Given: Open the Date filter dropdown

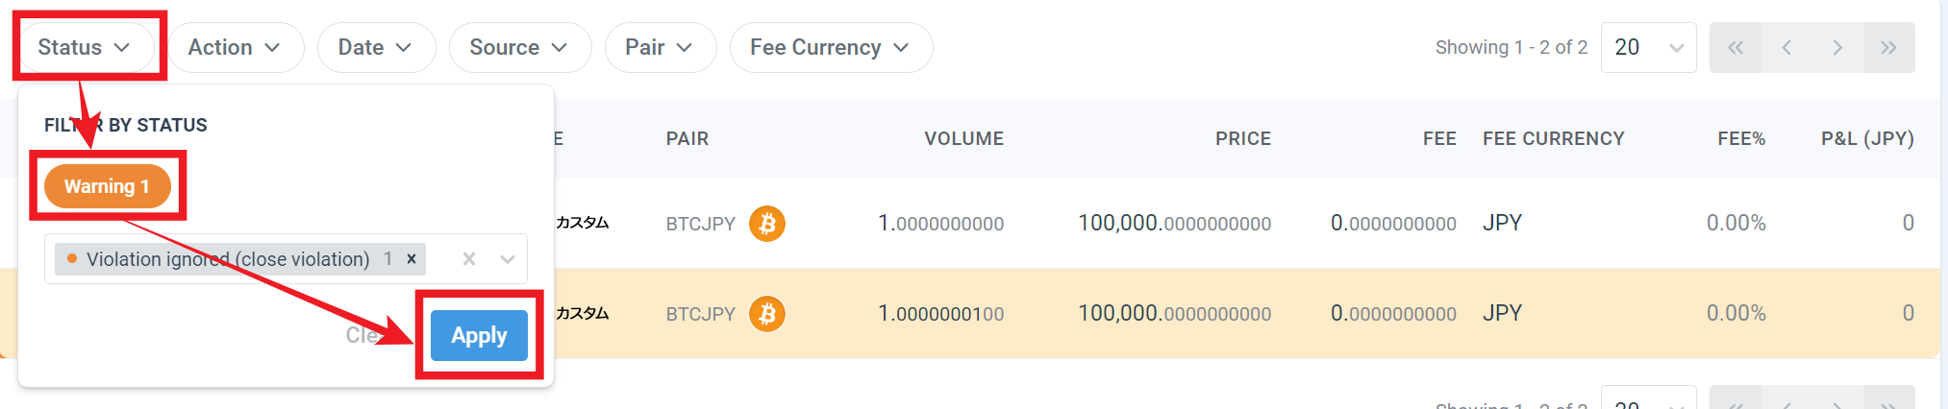Looking at the screenshot, I should (x=376, y=47).
